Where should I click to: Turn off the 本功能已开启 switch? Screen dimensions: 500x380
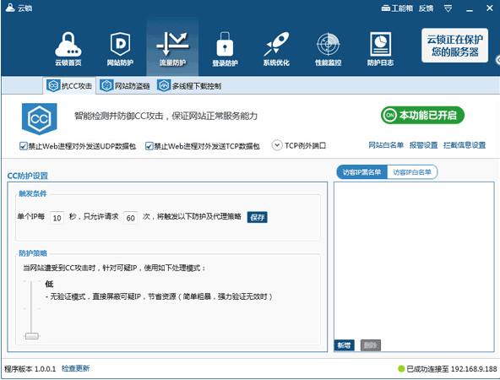coord(422,115)
